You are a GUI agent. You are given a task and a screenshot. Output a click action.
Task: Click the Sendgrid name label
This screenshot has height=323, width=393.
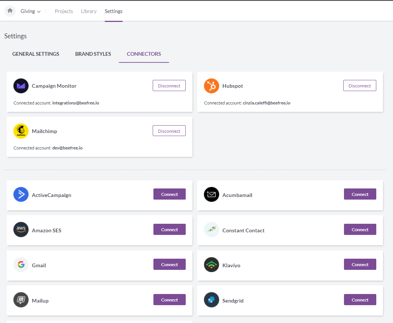233,301
